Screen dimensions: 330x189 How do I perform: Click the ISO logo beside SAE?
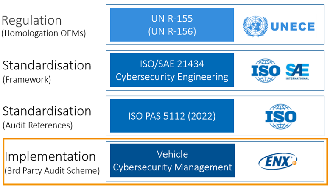[266, 70]
